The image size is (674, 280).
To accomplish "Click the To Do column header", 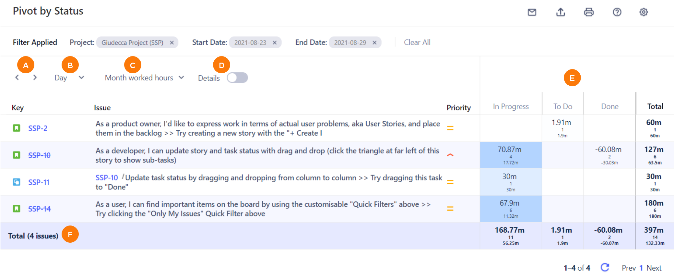I will point(562,106).
